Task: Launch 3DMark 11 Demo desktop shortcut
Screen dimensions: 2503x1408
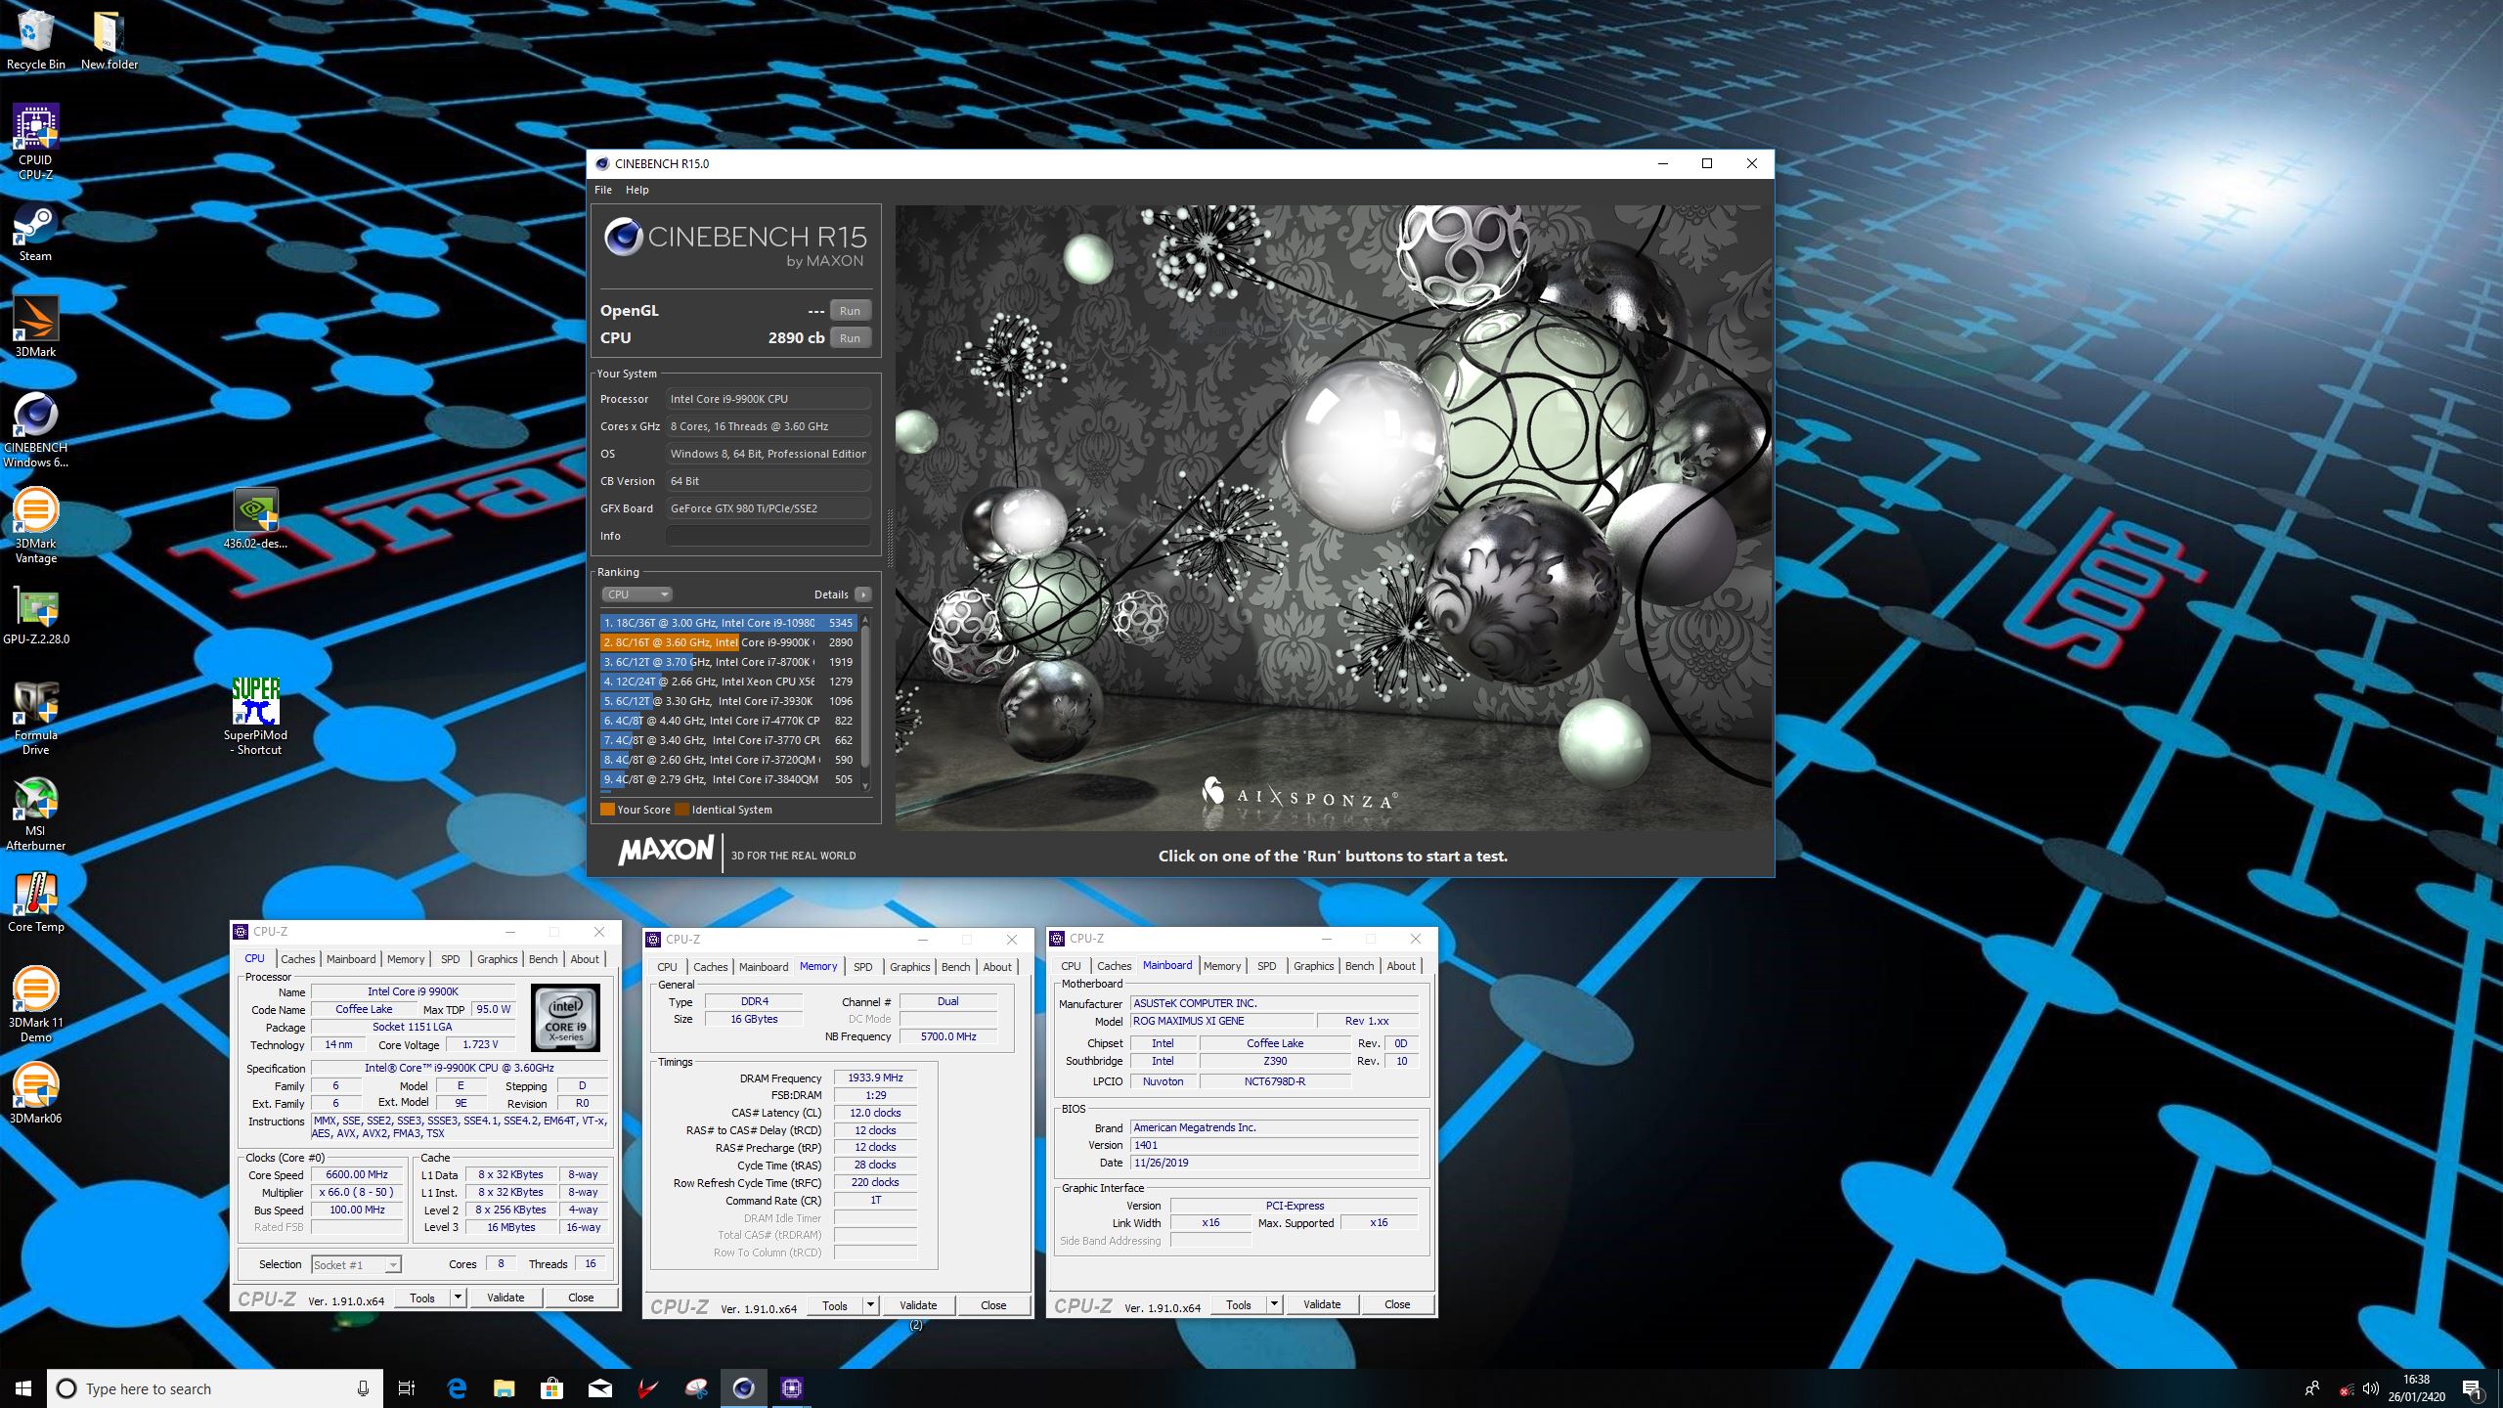Action: click(x=35, y=1005)
